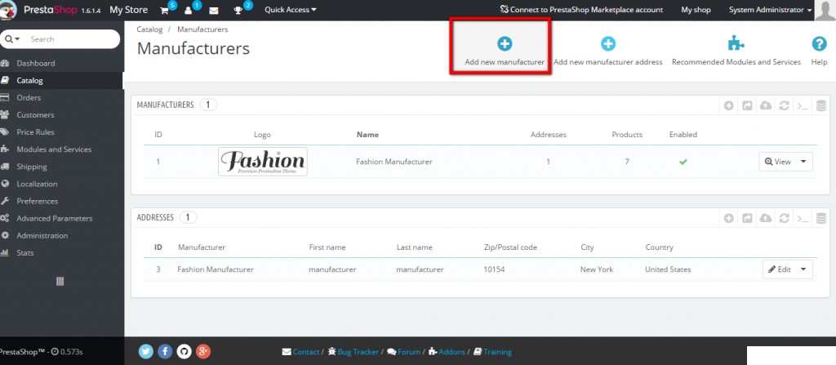Click the New York city cell
Image resolution: width=836 pixels, height=365 pixels.
click(597, 269)
